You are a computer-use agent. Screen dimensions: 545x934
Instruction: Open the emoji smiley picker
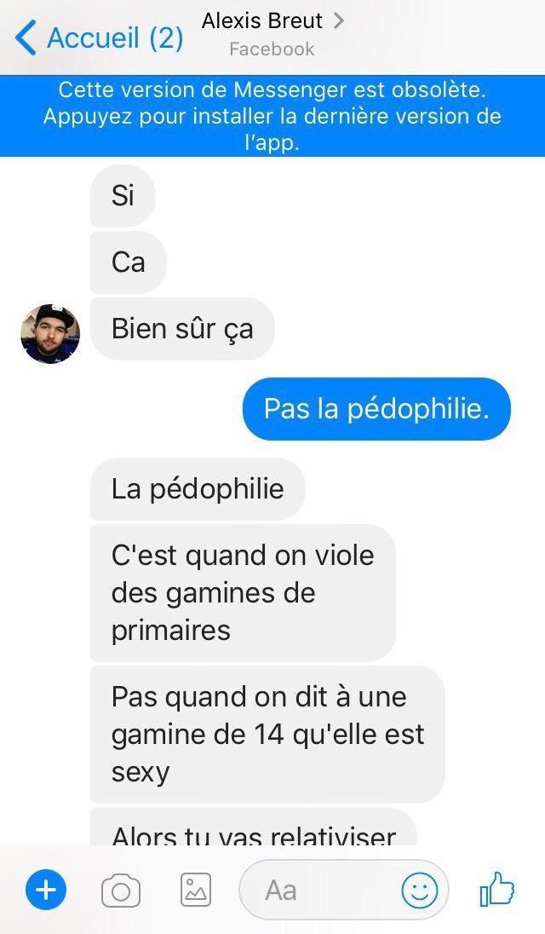[420, 891]
